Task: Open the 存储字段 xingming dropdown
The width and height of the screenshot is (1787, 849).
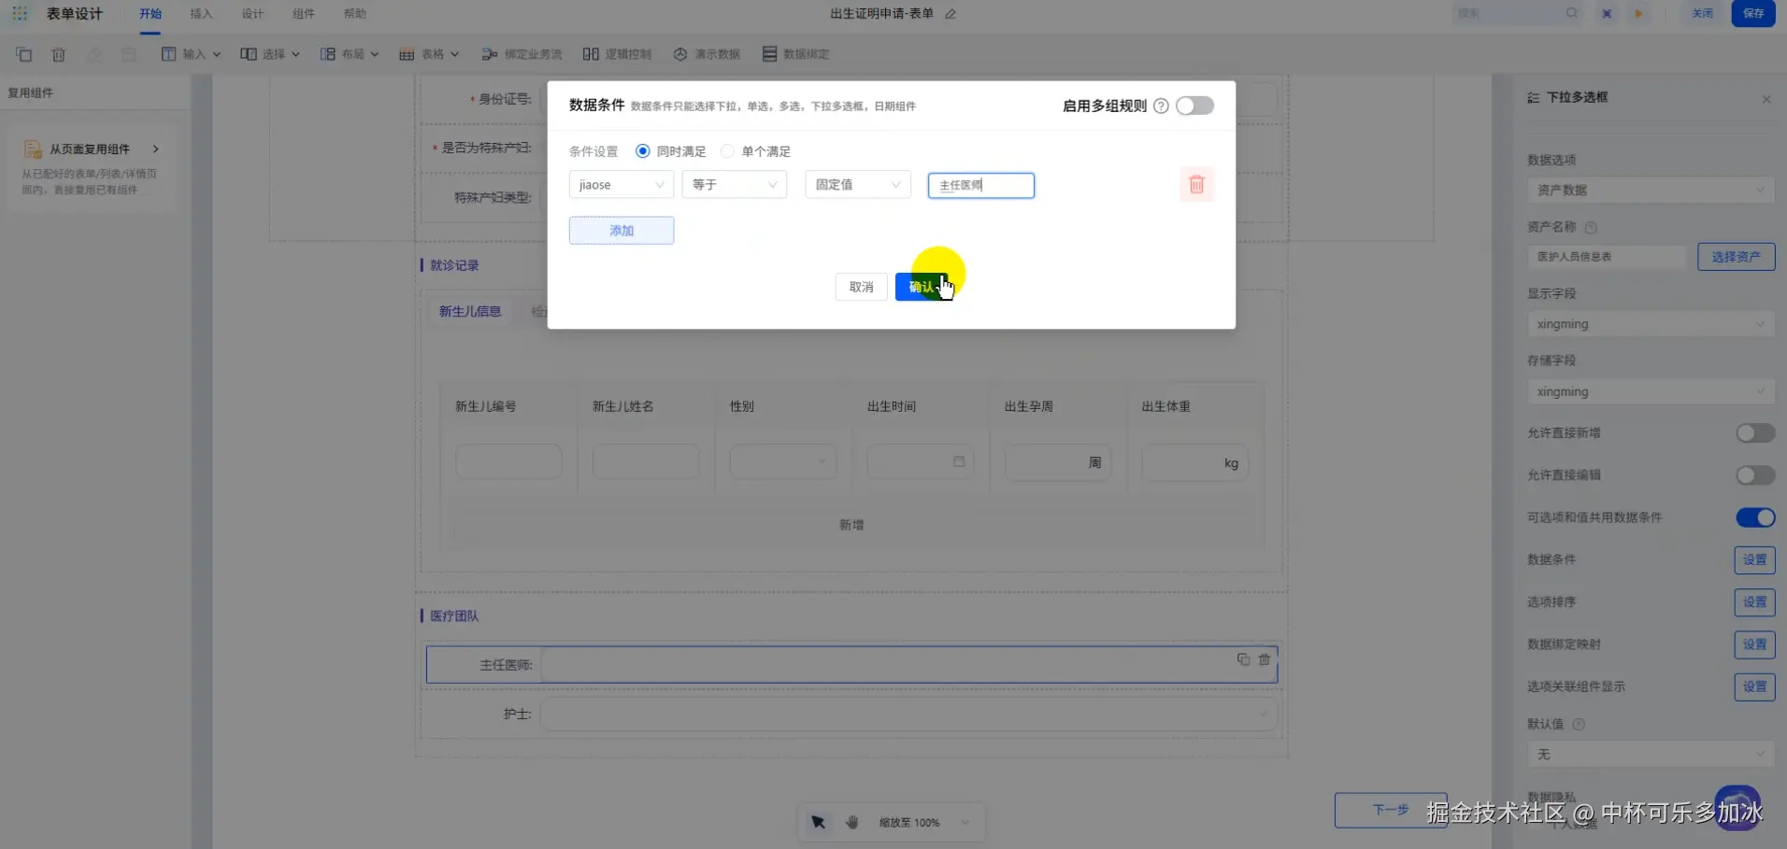Action: pyautogui.click(x=1651, y=392)
